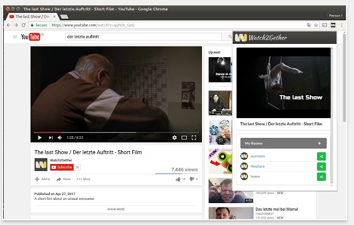Open the More actions menu below video
This screenshot has height=225, width=354.
[x=83, y=179]
